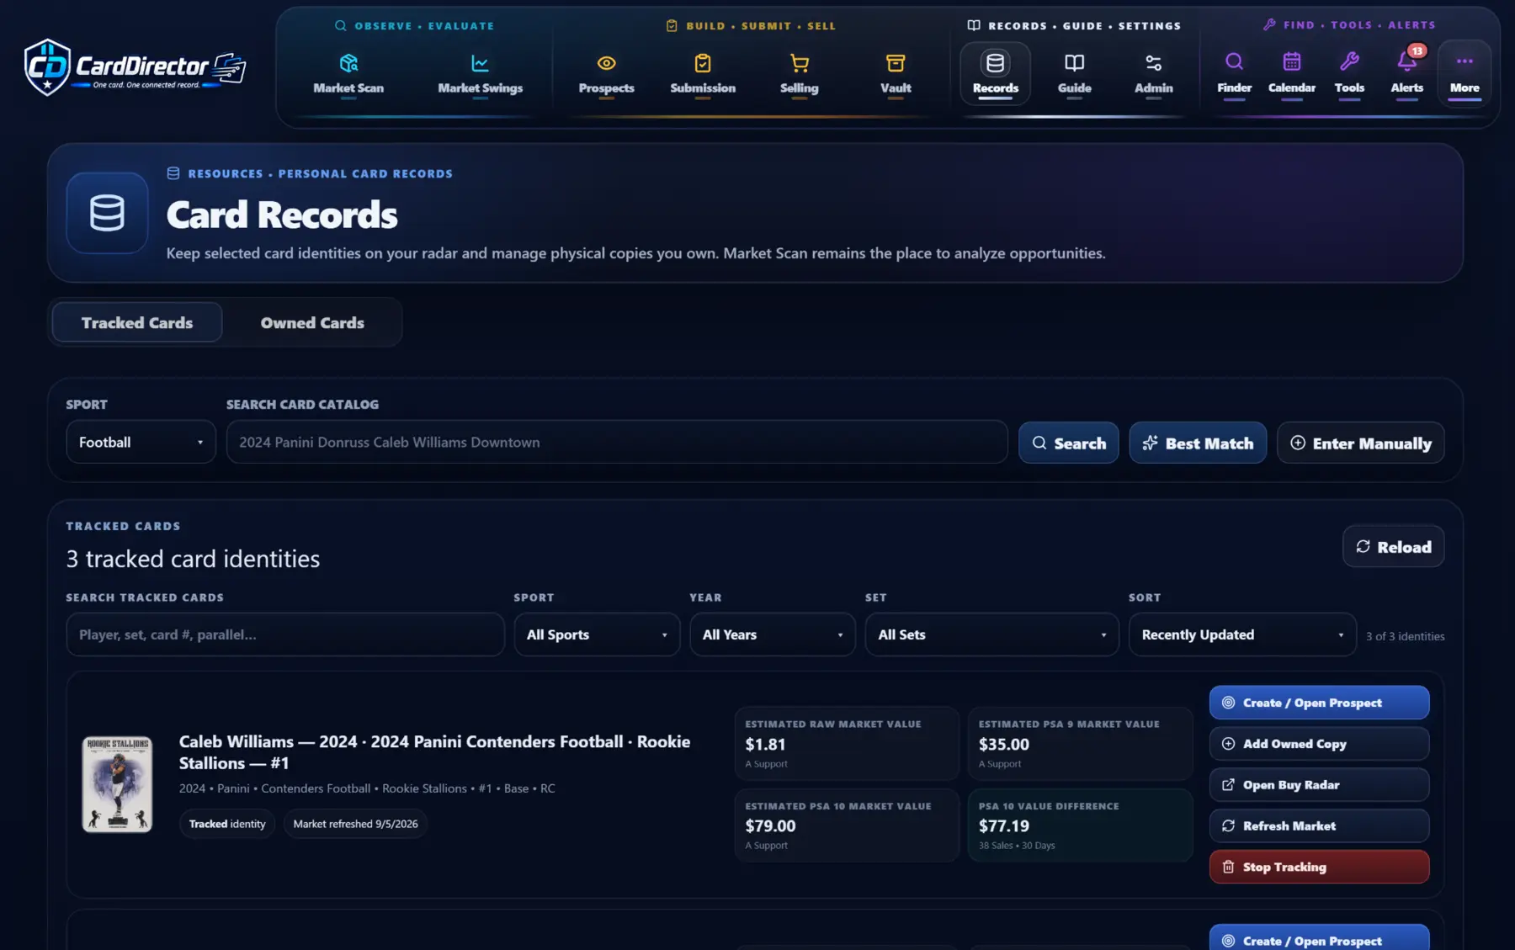Reload the tracked cards list
The image size is (1515, 950).
pos(1393,546)
